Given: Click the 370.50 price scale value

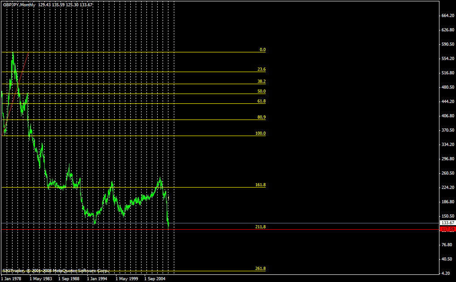Looking at the screenshot, I should click(448, 130).
